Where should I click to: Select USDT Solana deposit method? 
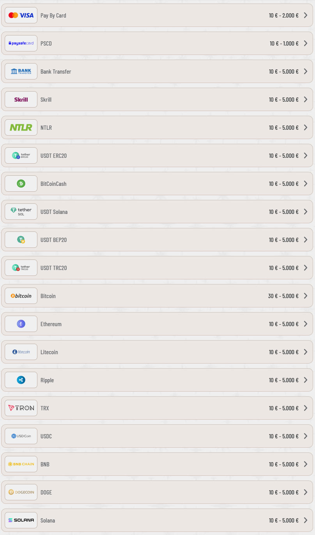[157, 212]
